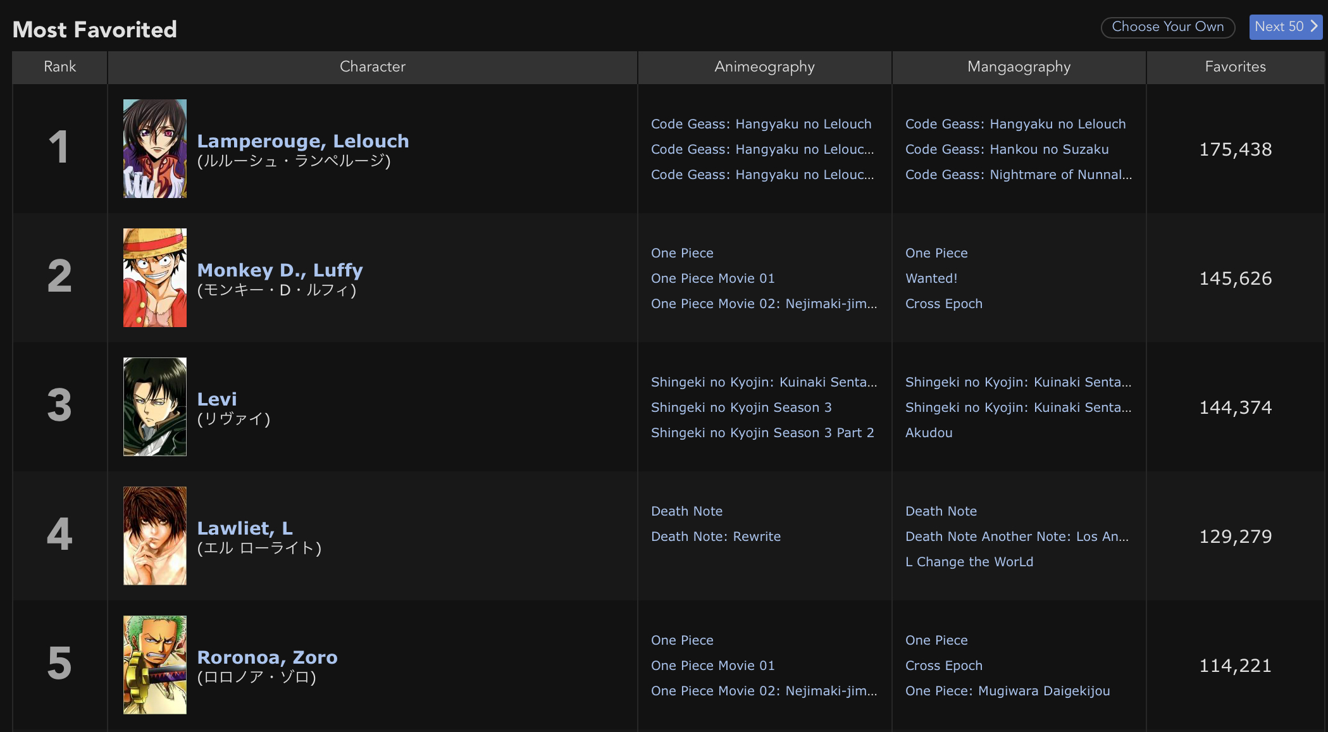
Task: Open One Piece anime in Luffy's row
Action: click(682, 253)
